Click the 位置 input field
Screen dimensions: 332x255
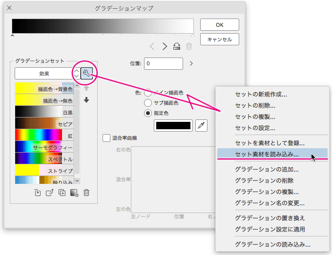pyautogui.click(x=163, y=63)
